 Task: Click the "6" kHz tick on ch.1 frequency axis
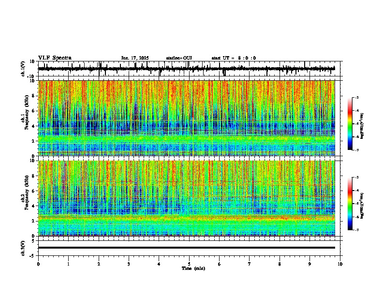pos(34,111)
